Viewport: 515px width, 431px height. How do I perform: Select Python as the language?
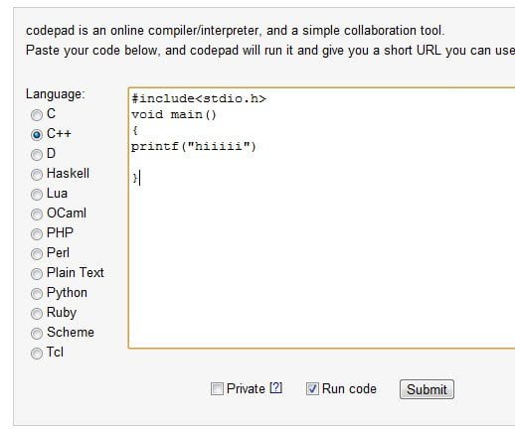(37, 294)
